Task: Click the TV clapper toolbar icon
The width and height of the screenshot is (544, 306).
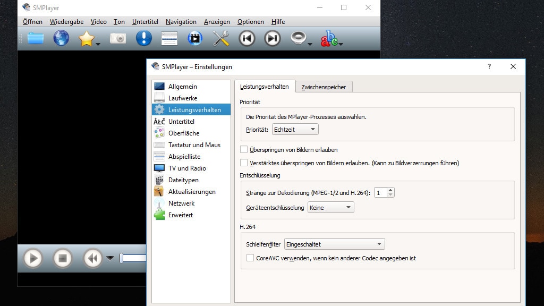Action: [195, 38]
